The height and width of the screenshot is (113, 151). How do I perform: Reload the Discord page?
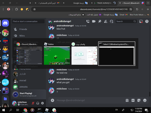pos(137,9)
